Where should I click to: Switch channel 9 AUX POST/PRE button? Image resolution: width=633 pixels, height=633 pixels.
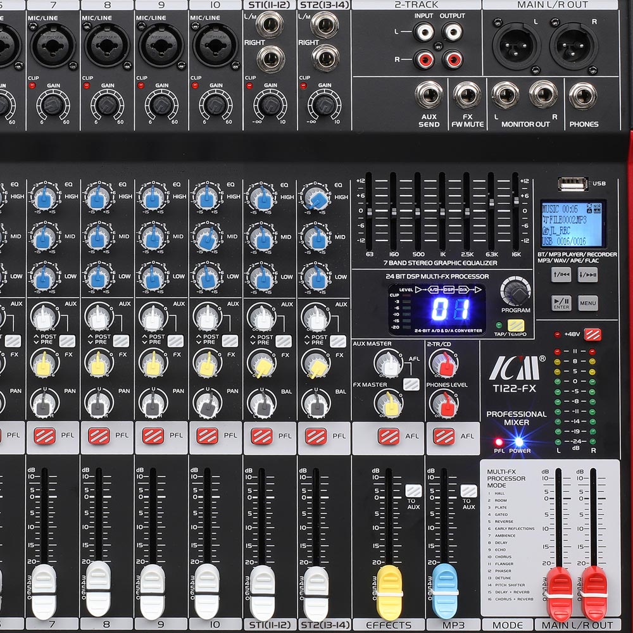(175, 341)
